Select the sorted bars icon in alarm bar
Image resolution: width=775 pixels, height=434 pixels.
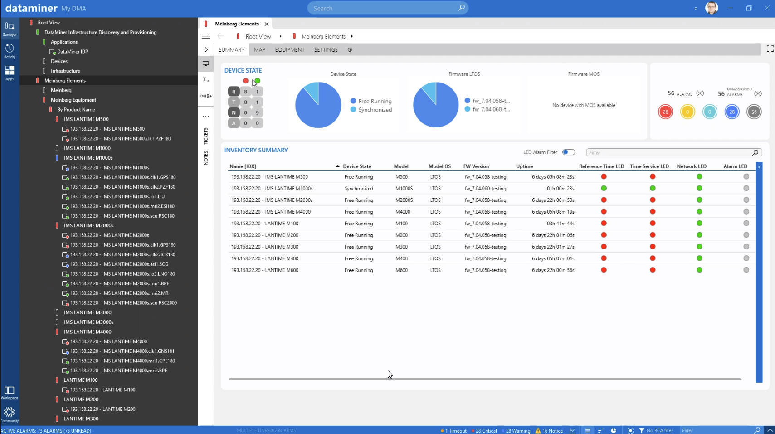point(600,430)
